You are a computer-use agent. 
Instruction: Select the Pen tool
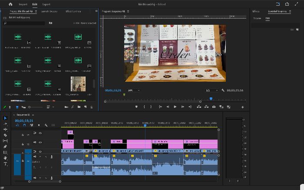coord(5,147)
